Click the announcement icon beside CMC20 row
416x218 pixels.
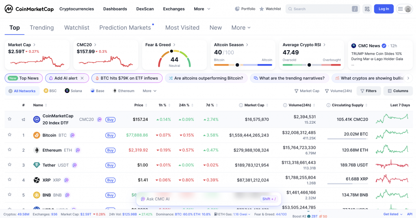[23, 120]
